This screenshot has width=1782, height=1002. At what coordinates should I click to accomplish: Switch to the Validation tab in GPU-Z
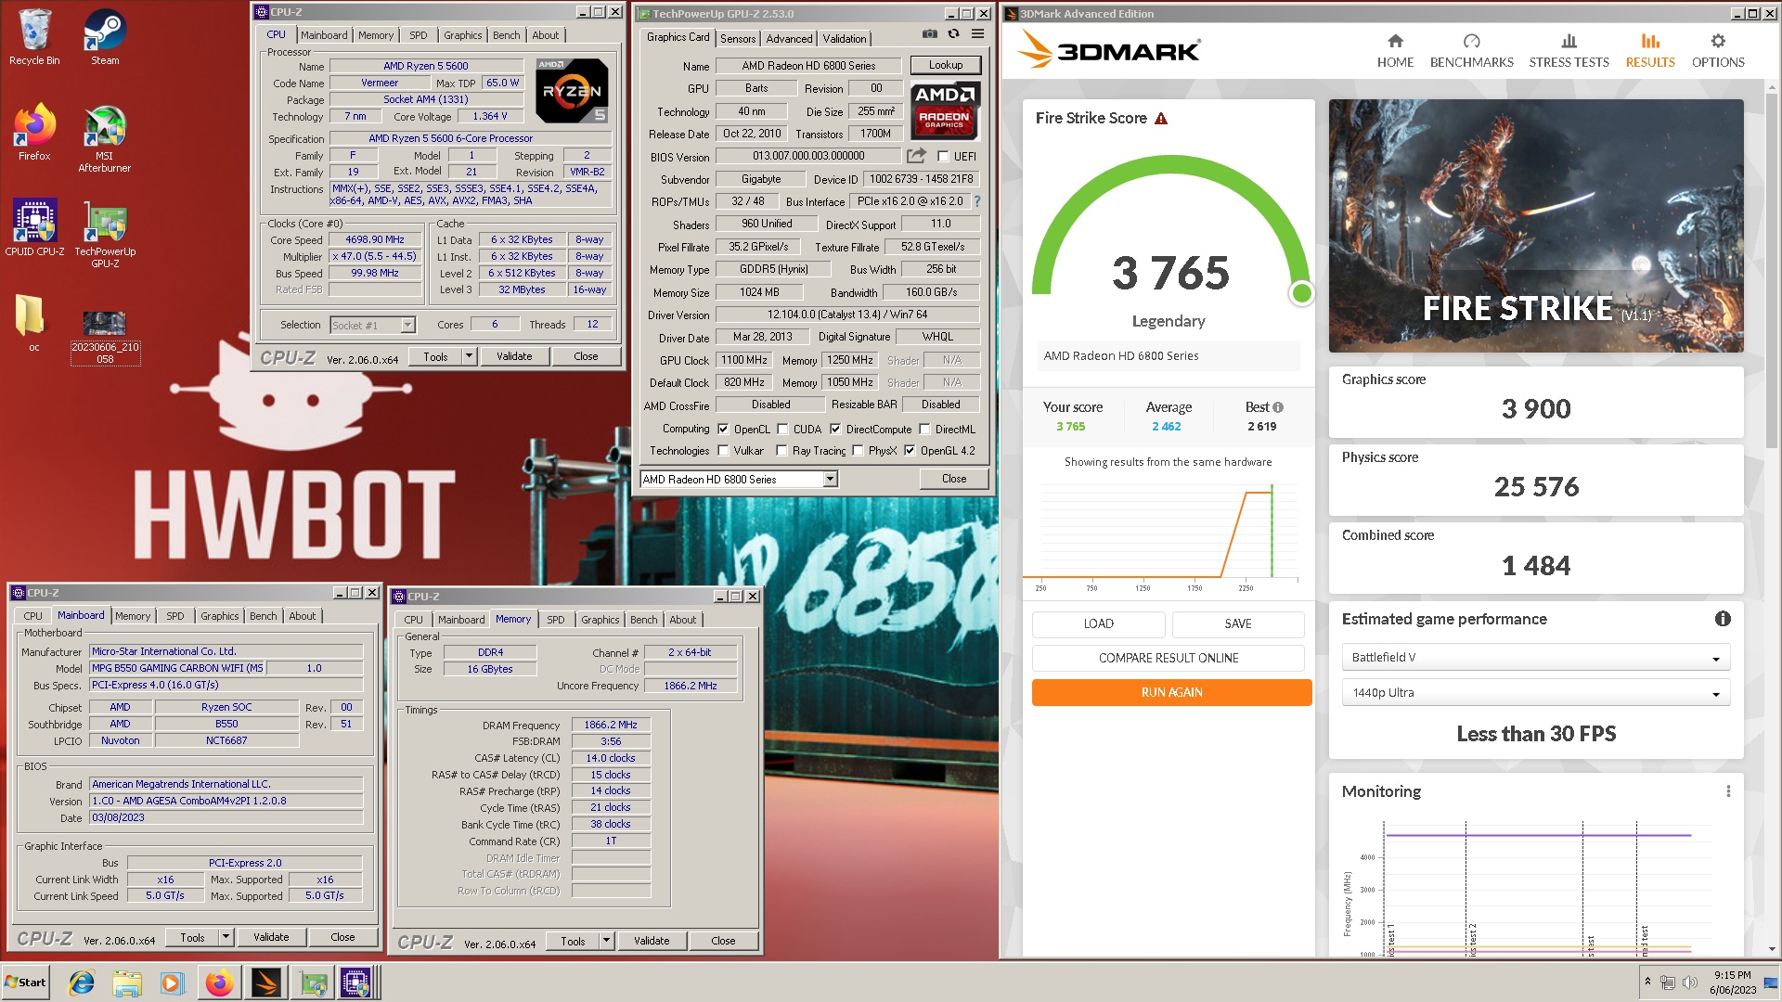[845, 39]
